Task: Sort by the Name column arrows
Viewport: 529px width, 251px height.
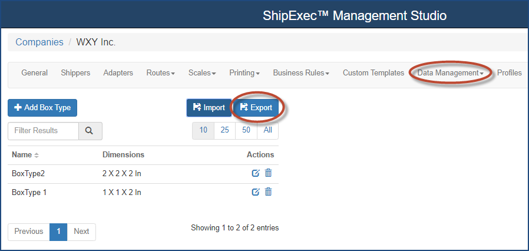Action: 37,155
